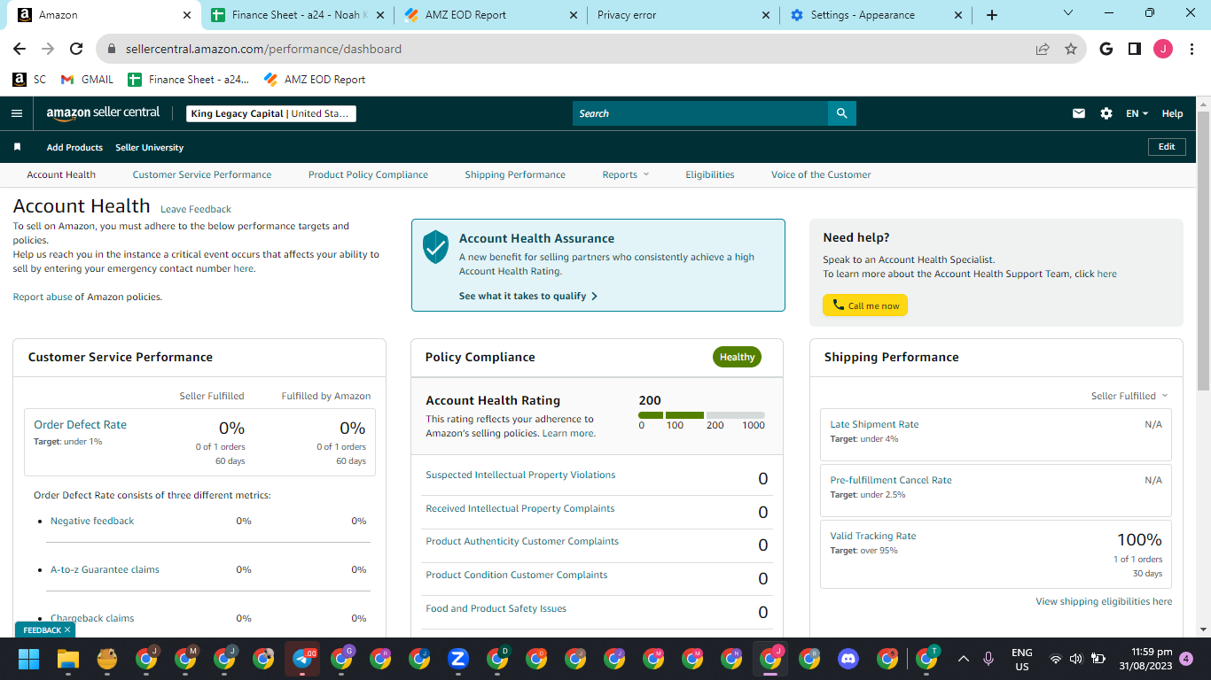The height and width of the screenshot is (680, 1211).
Task: Open the Valid Tracking Rate link
Action: [x=873, y=536]
